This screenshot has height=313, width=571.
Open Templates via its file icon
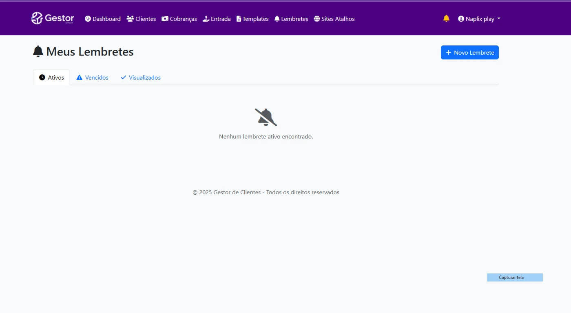pos(239,19)
